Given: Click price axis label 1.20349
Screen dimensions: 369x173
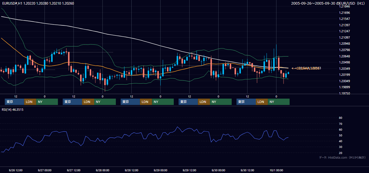Looking at the screenshot, I should coord(344,69).
